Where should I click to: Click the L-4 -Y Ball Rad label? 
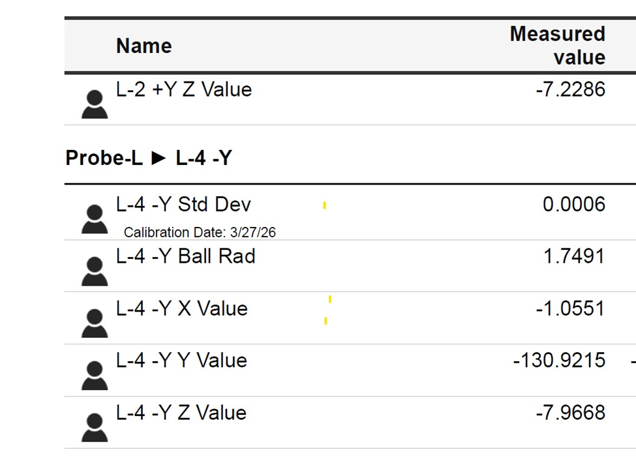click(x=185, y=256)
